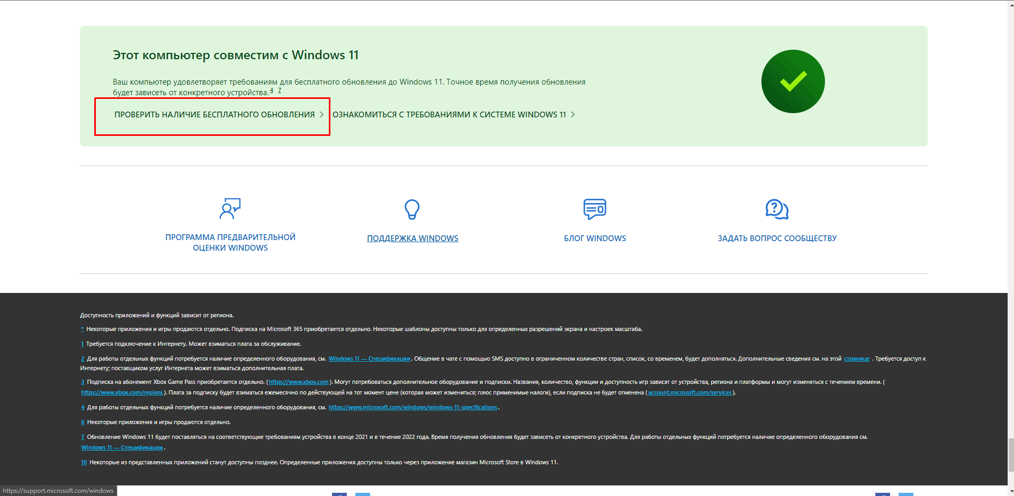Viewport: 1014px width, 496px height.
Task: Open the 'странице' link in footnote 2
Action: [856, 359]
